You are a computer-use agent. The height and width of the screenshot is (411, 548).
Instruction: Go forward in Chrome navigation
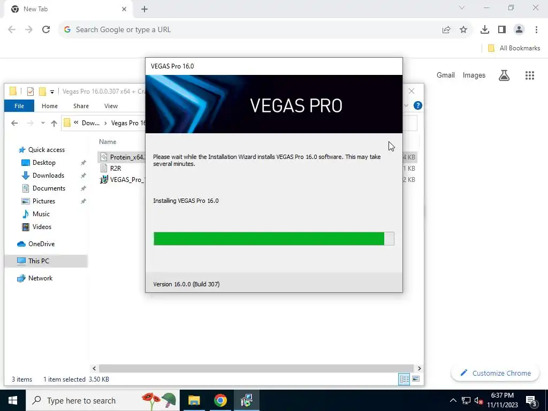pos(29,30)
